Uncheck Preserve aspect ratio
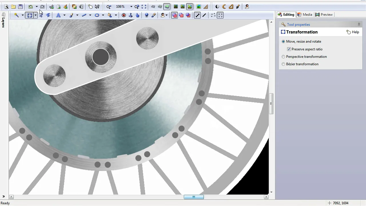366x206 pixels. click(289, 49)
